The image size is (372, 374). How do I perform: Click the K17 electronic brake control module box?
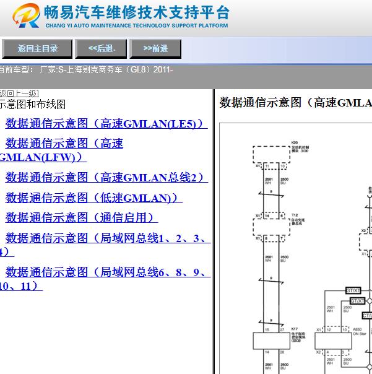pyautogui.click(x=271, y=341)
